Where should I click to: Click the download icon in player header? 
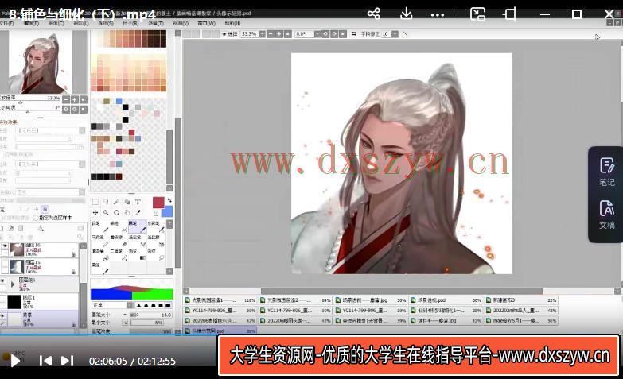(x=406, y=14)
